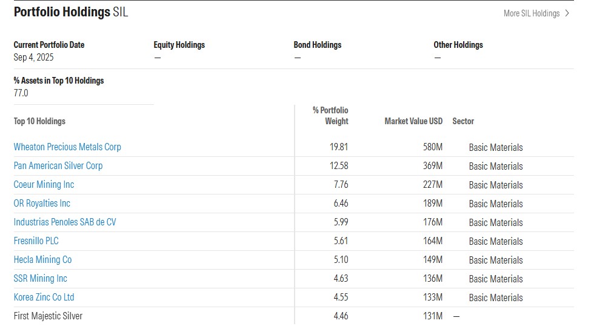Click the chevron arrow beside More SIL Holdings
Screen dimensions: 611x329
567,13
